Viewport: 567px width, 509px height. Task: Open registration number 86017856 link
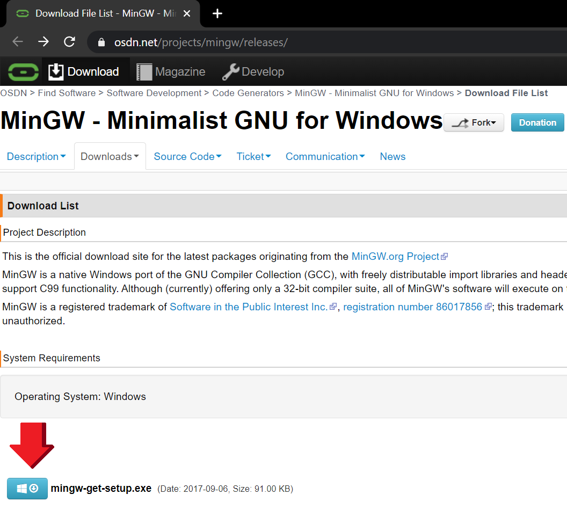[x=412, y=307]
